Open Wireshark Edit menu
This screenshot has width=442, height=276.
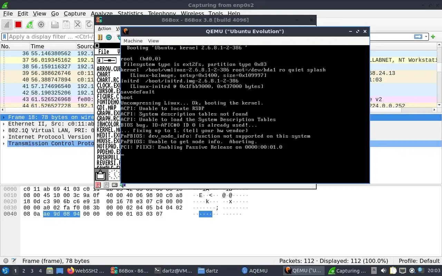23,13
